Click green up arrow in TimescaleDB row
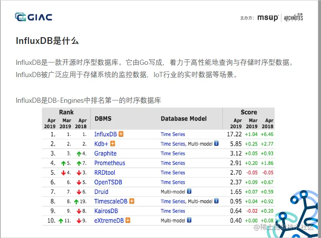Viewport: 321px width, 238px height. pos(76,202)
